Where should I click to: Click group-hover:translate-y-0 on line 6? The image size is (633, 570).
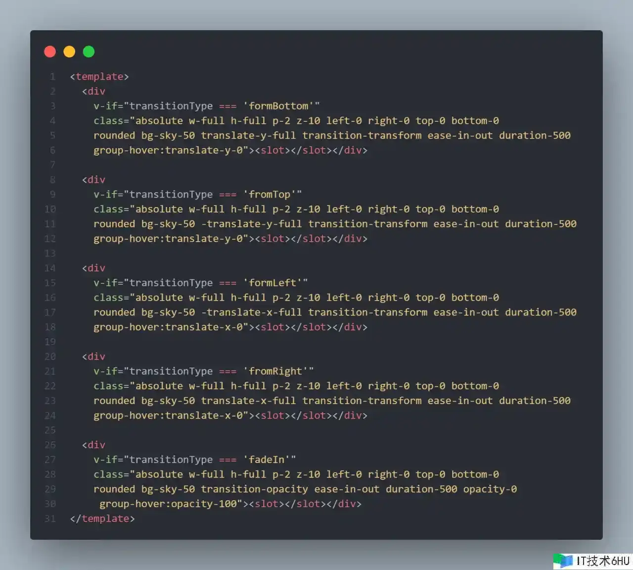click(168, 150)
